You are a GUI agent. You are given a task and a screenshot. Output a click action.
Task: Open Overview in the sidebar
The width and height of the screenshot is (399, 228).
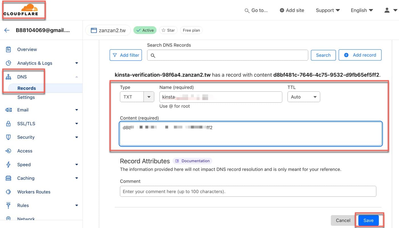[27, 49]
